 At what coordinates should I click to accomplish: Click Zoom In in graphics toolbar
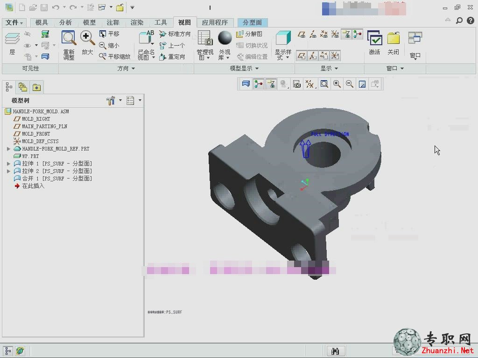pos(337,84)
